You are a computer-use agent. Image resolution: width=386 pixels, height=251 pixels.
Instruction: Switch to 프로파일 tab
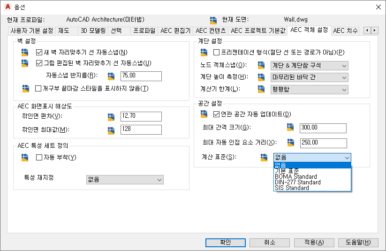pos(144,31)
